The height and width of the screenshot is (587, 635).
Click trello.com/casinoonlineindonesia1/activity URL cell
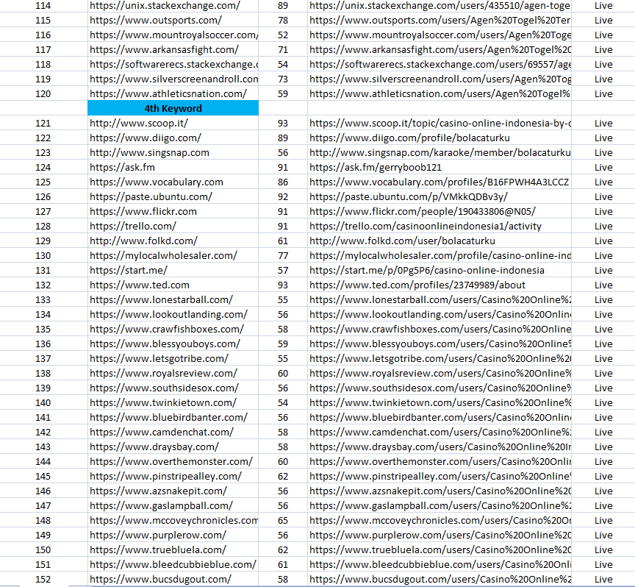point(440,227)
